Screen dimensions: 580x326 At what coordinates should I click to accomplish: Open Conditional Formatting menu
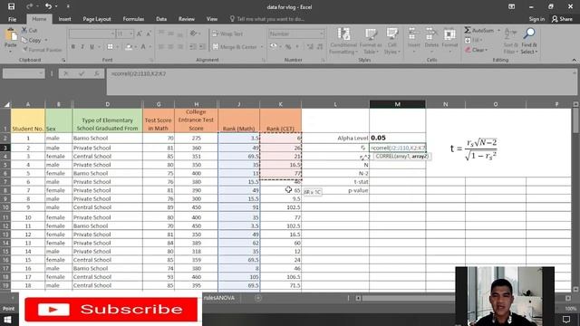point(343,42)
